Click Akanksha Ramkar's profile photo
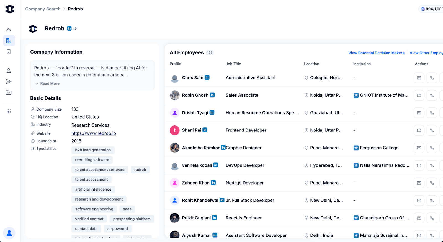 [x=175, y=148]
